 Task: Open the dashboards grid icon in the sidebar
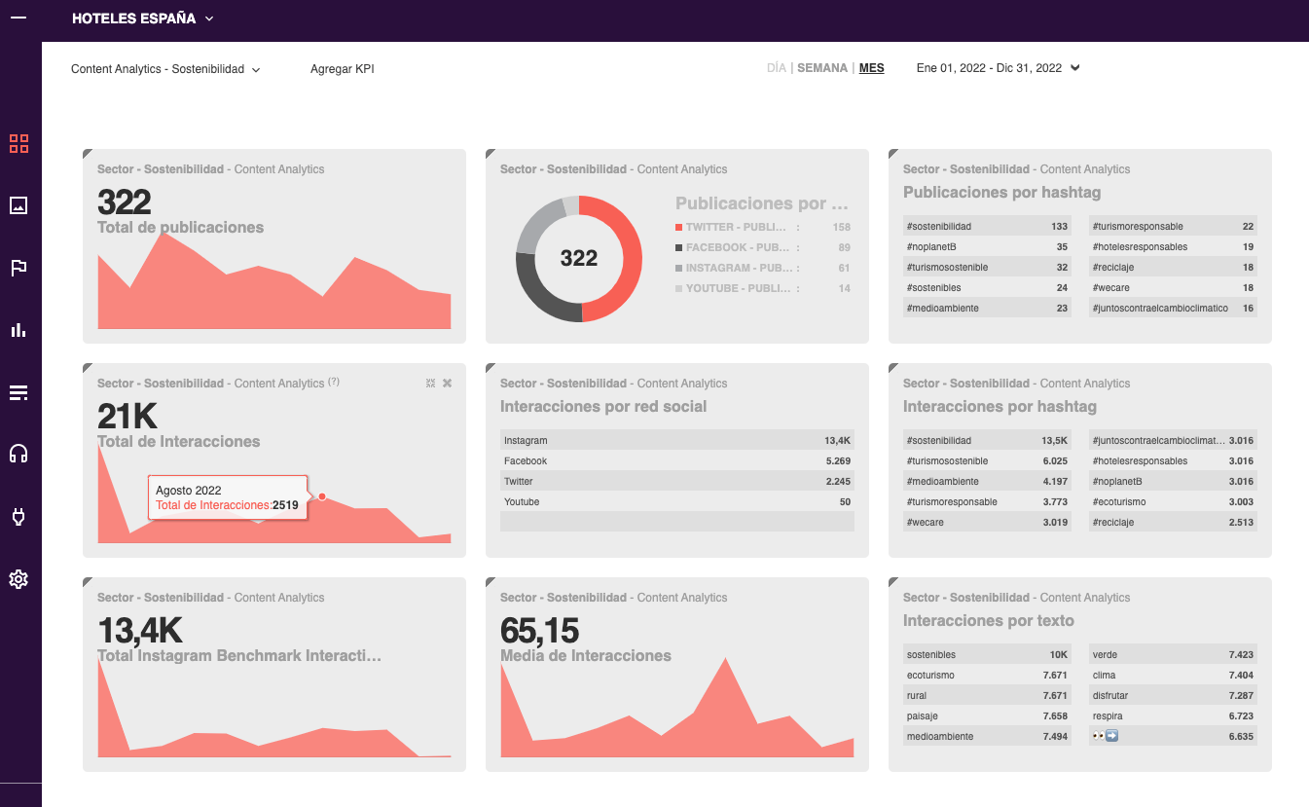(x=18, y=143)
